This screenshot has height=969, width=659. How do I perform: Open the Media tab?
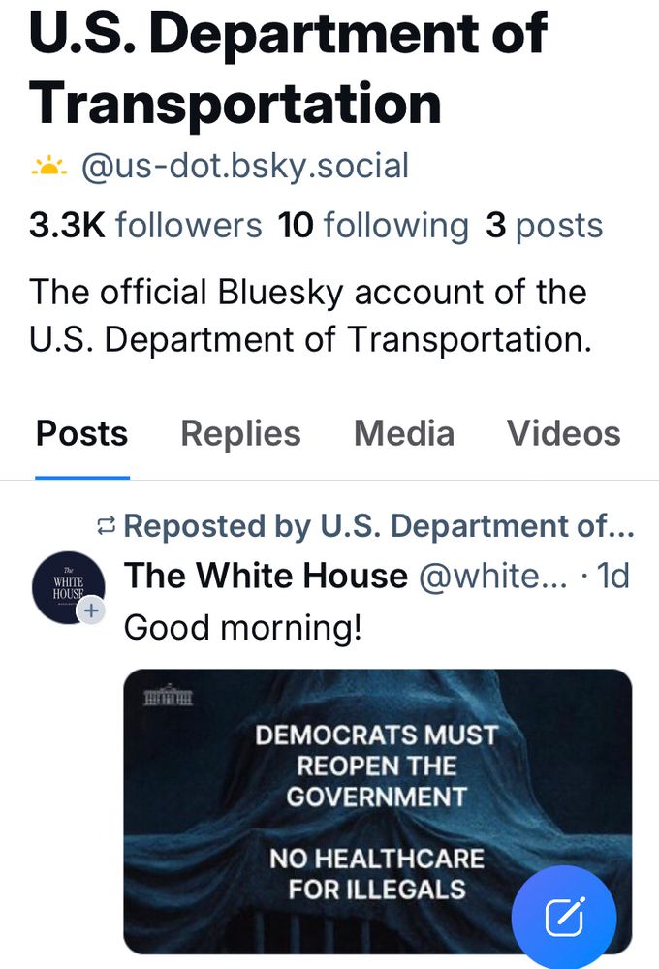point(404,433)
